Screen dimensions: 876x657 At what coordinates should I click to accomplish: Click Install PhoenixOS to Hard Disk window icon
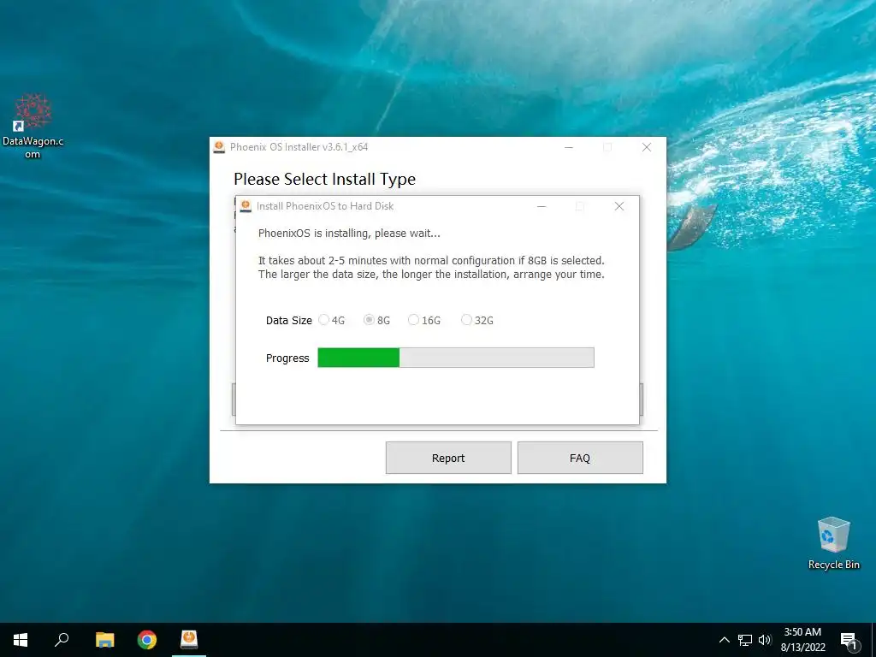coord(246,206)
